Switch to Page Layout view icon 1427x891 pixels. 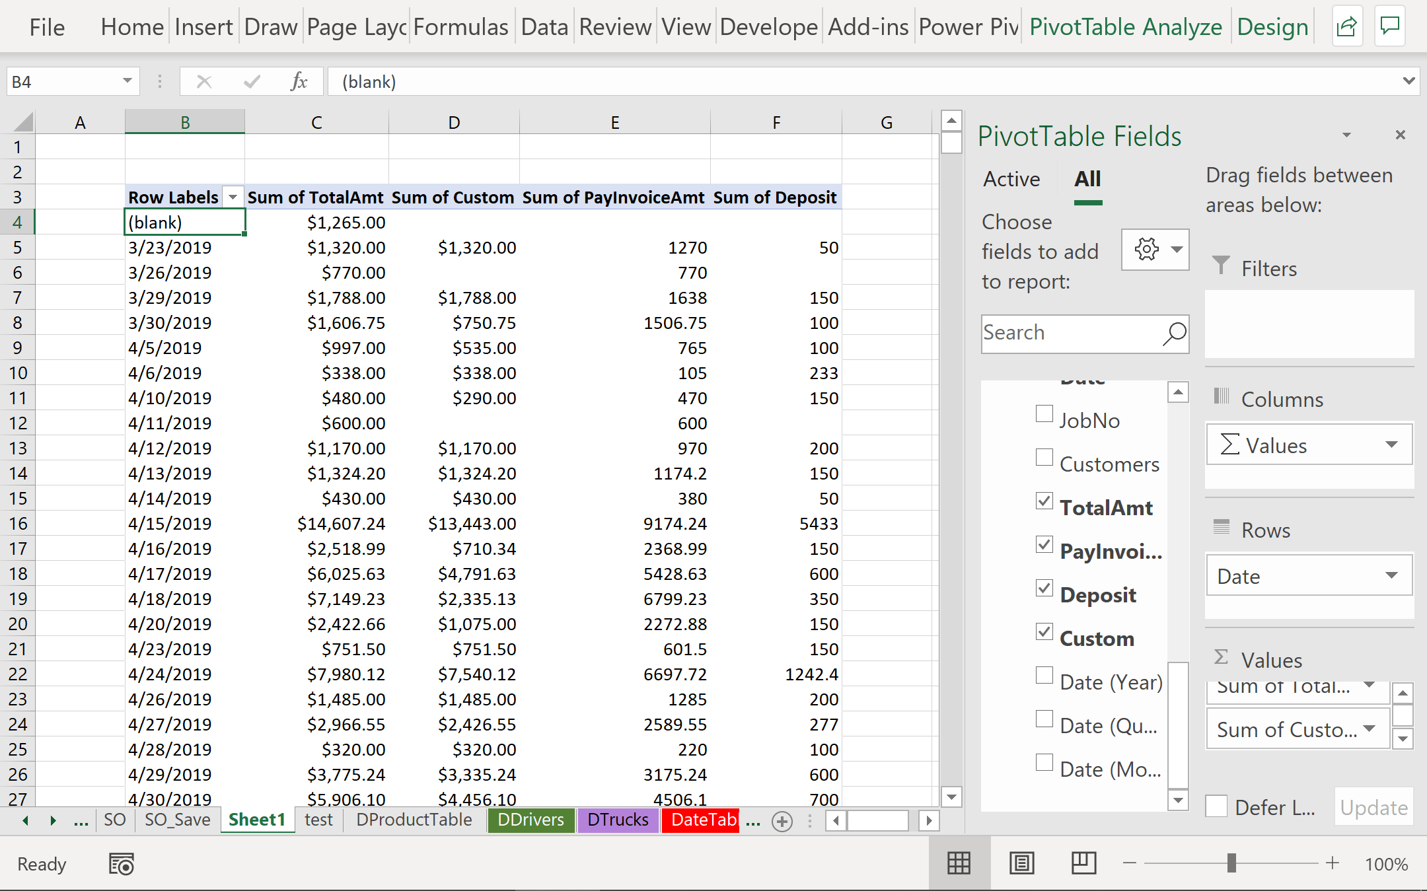point(1021,863)
